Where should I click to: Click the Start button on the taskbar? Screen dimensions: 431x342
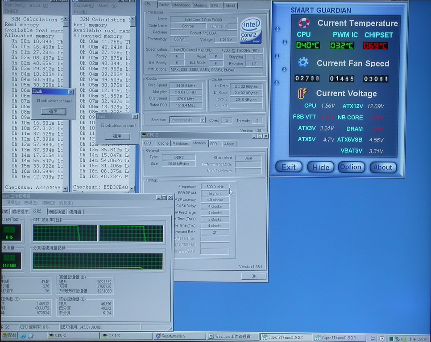click(x=10, y=335)
